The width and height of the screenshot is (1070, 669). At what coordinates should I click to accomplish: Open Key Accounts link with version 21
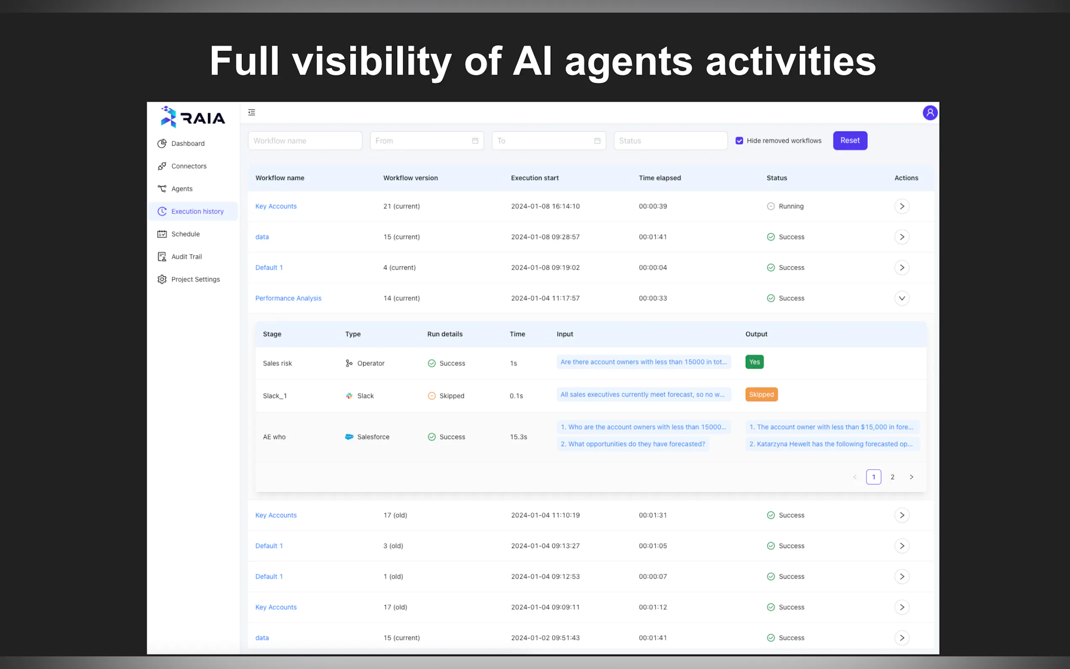[x=276, y=206]
